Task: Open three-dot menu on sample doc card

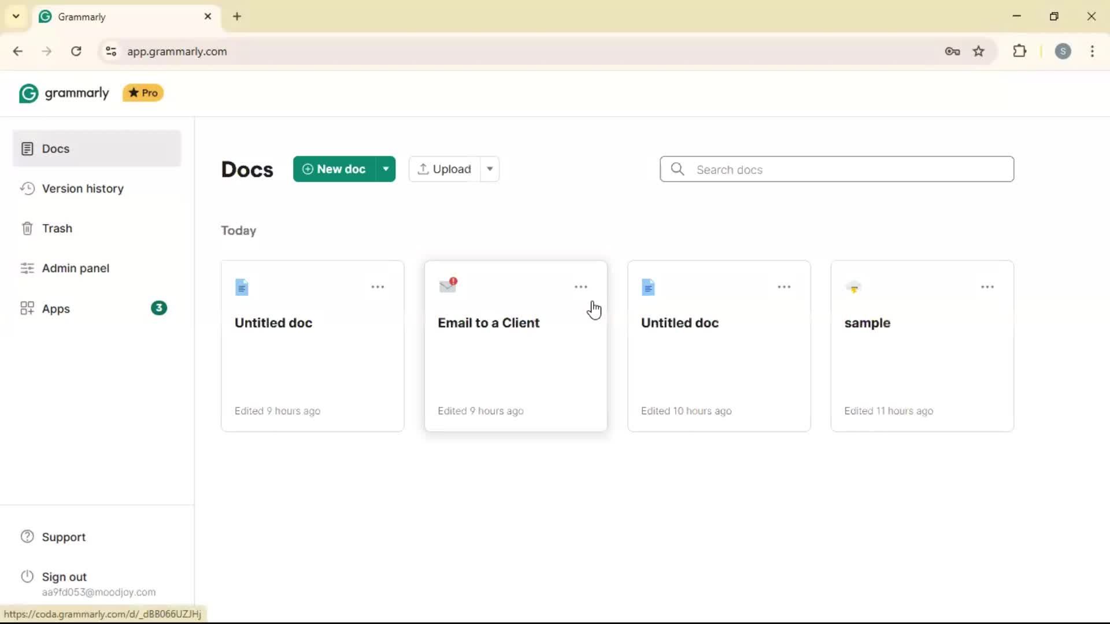Action: coord(987,287)
